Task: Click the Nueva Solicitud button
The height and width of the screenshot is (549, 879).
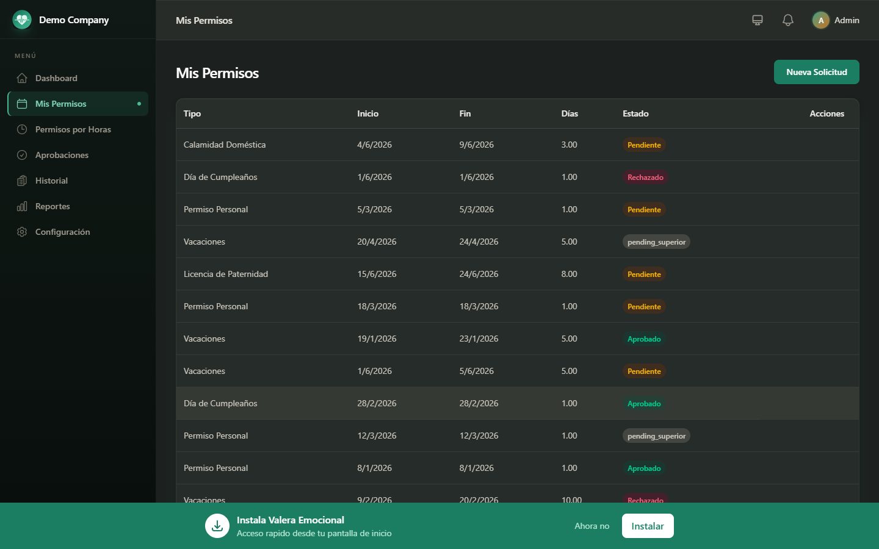Action: pyautogui.click(x=817, y=72)
